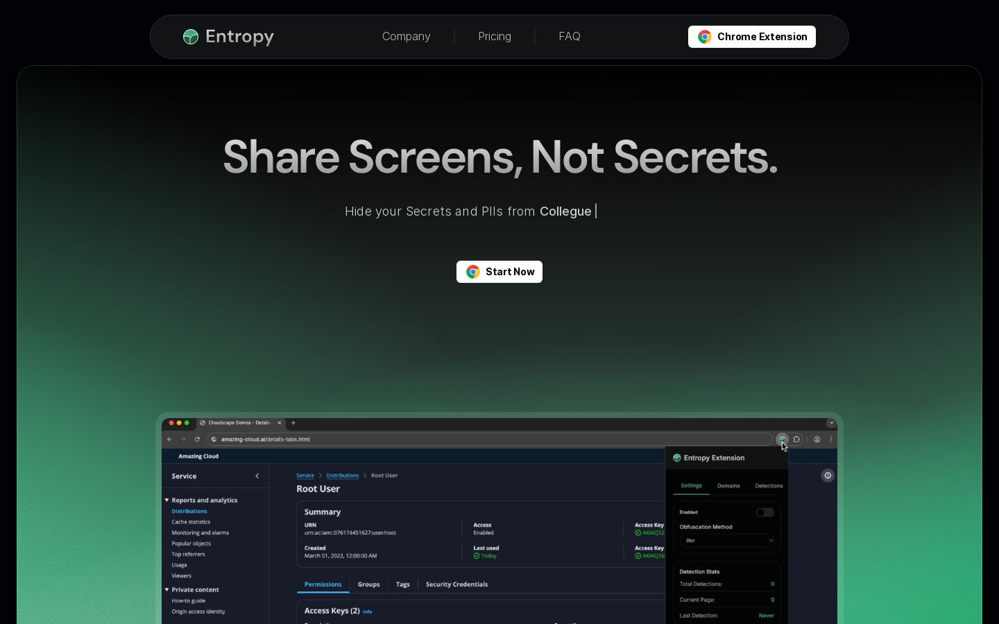The image size is (999, 624).
Task: Open the puzzle-piece extensions icon
Action: [x=796, y=439]
